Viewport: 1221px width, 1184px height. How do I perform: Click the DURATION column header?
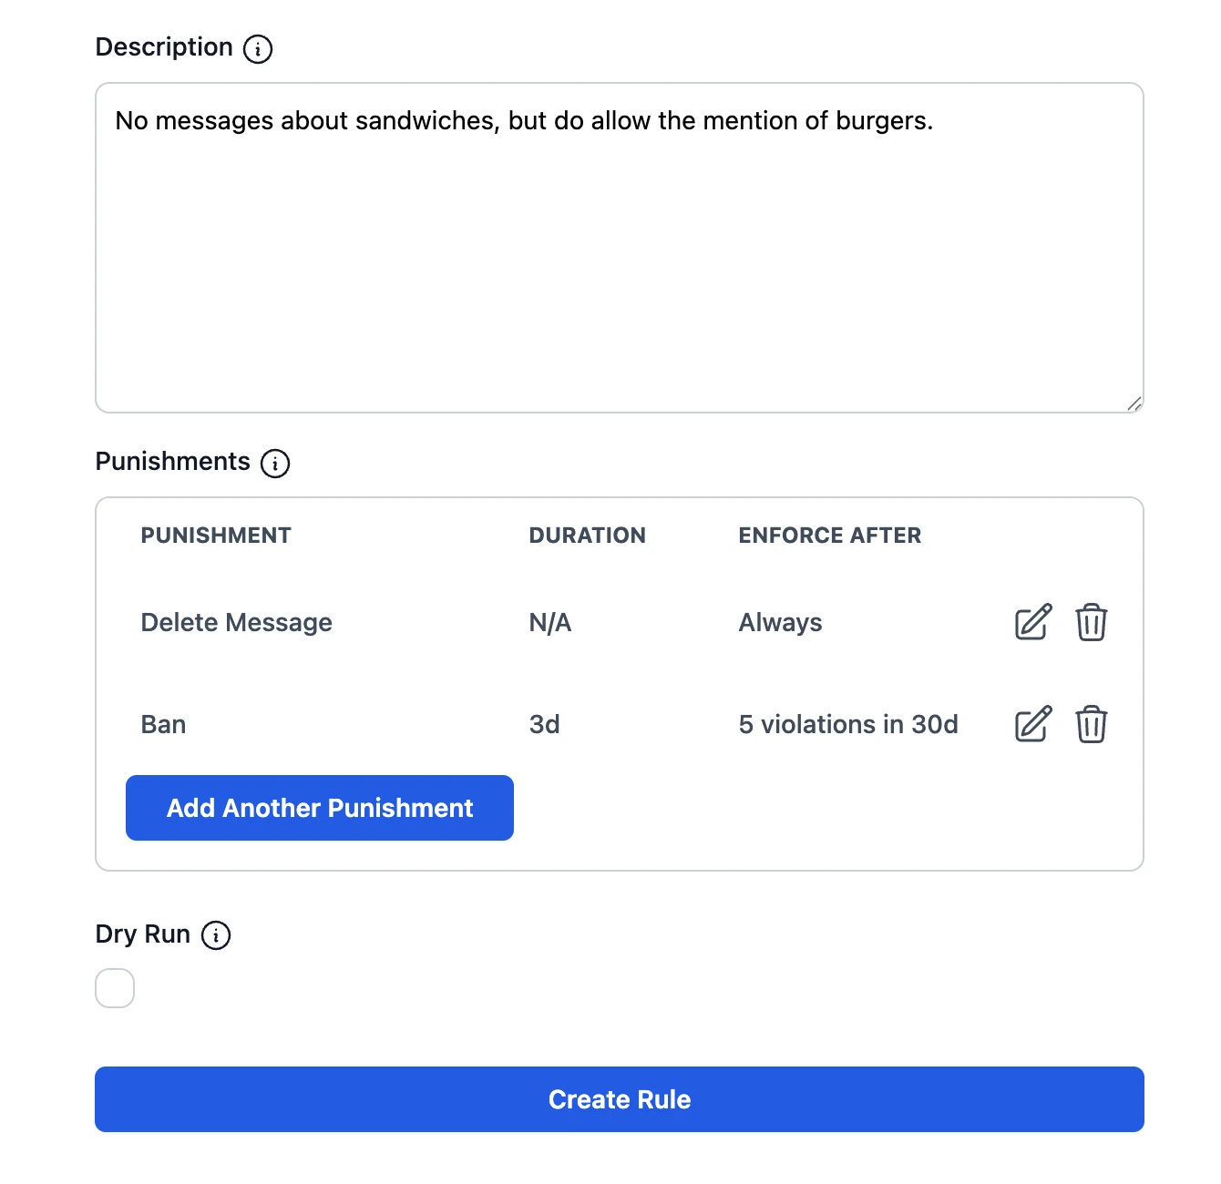[x=587, y=536]
